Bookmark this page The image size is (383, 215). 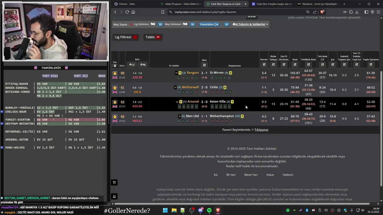pos(162,12)
